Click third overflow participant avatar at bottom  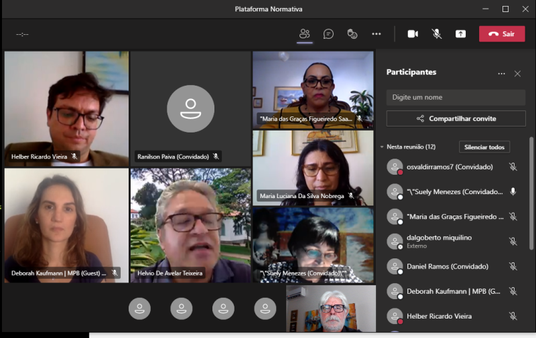coord(223,309)
